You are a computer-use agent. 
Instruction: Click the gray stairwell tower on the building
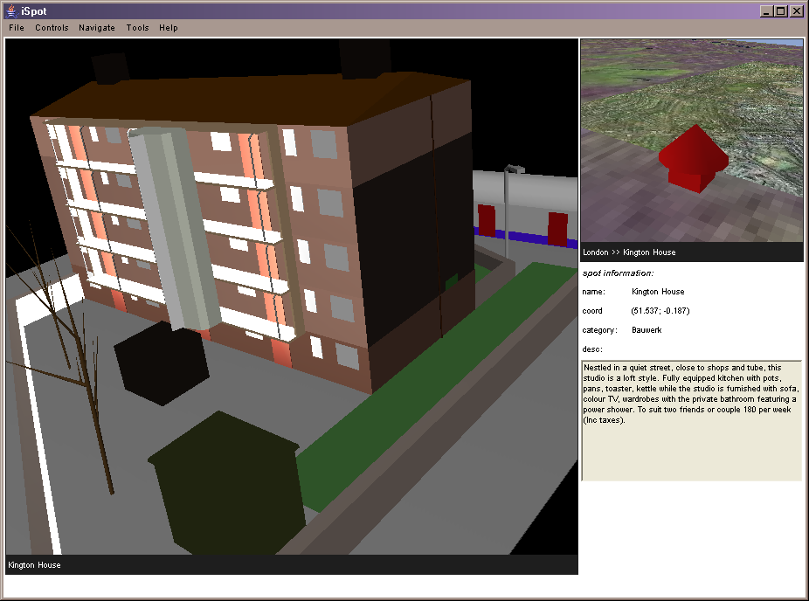click(x=171, y=227)
